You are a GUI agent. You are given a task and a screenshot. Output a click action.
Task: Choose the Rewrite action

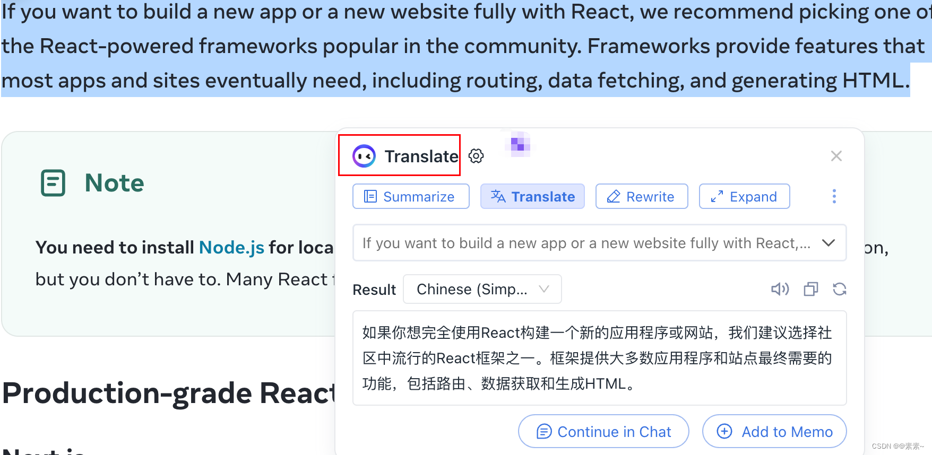tap(642, 196)
